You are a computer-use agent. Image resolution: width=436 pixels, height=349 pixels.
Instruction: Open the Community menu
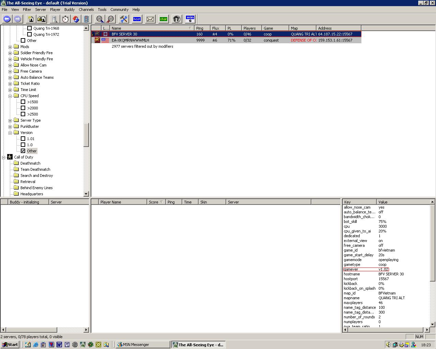pos(119,10)
